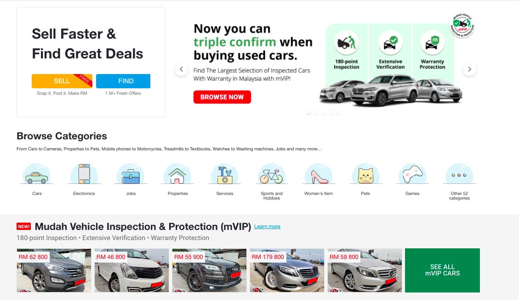The width and height of the screenshot is (519, 304).
Task: Browse the Properties house icon
Action: (x=177, y=174)
